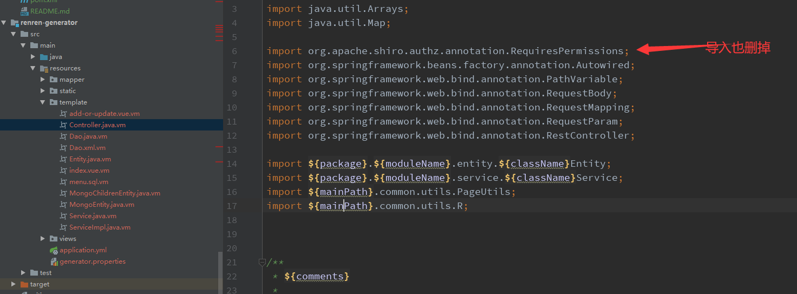Select application.yml in the tree

coord(83,250)
